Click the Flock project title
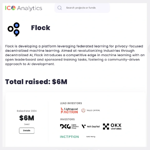Screen dimensions: 150x150 (41, 28)
